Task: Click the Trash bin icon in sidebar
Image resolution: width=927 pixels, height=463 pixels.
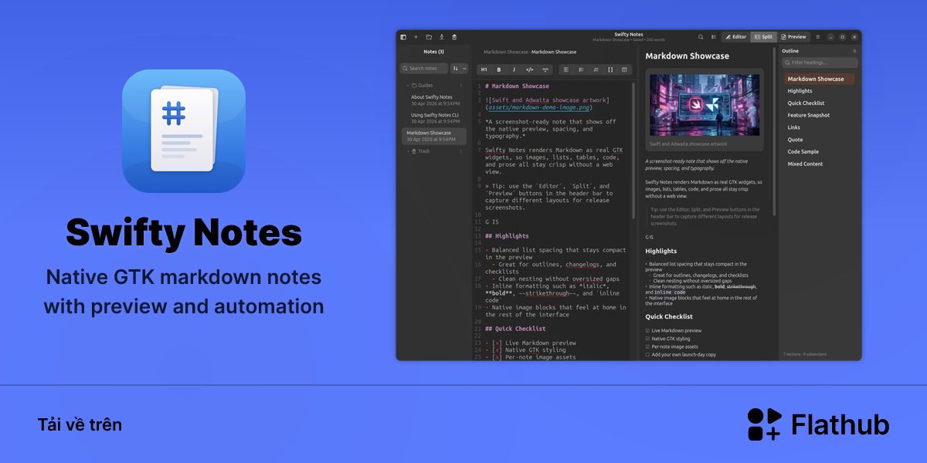Action: 414,151
